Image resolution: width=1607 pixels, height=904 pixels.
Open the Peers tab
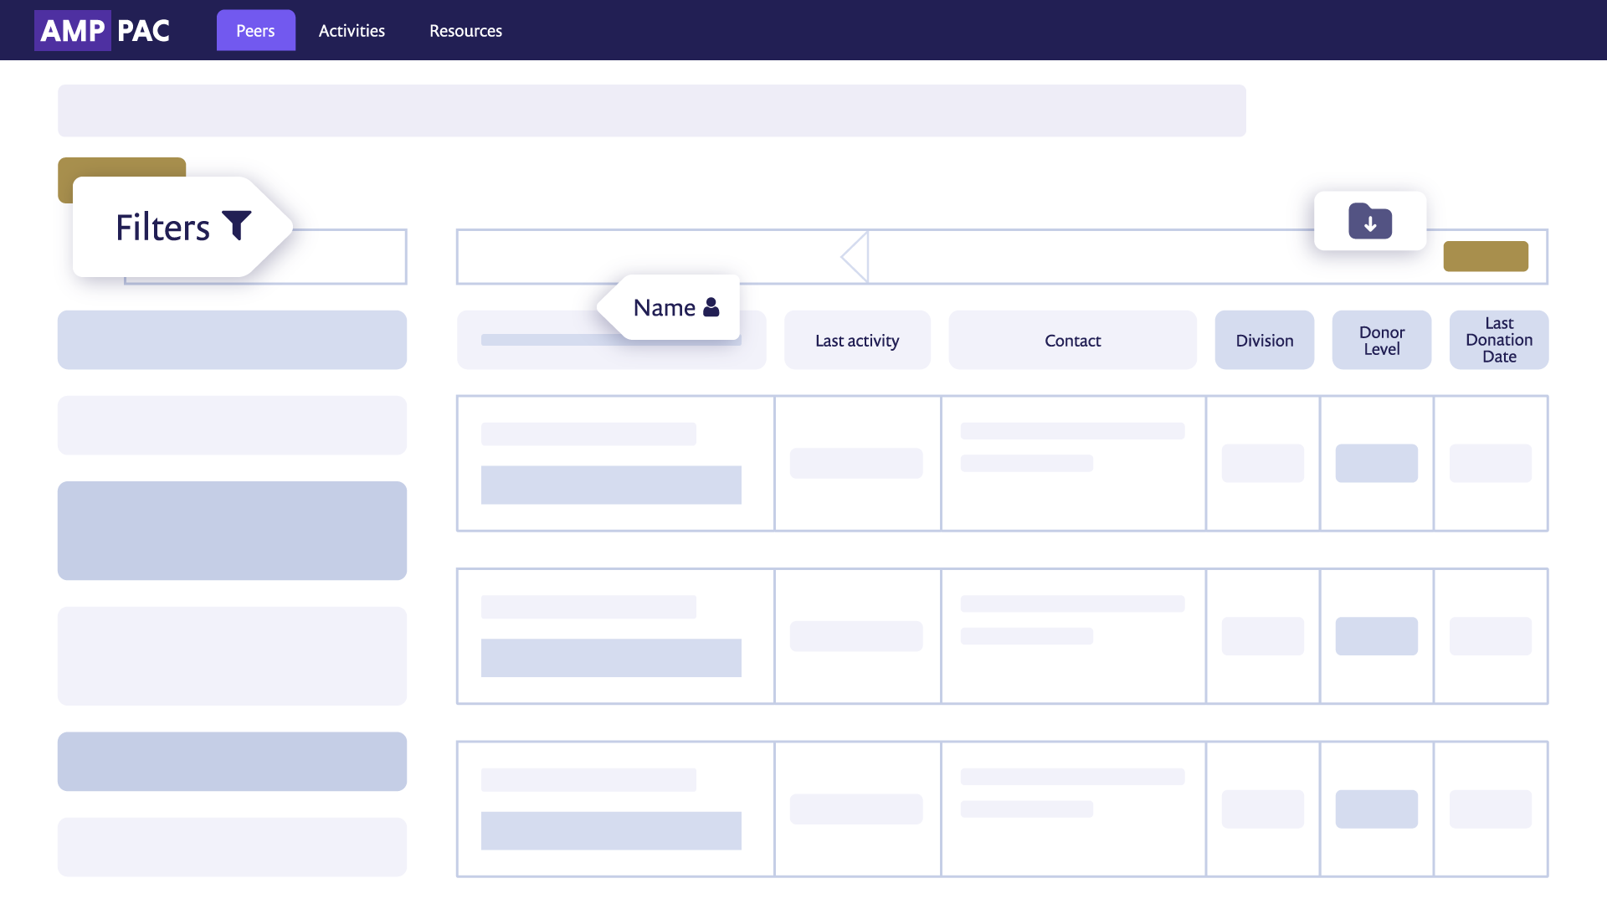point(255,31)
